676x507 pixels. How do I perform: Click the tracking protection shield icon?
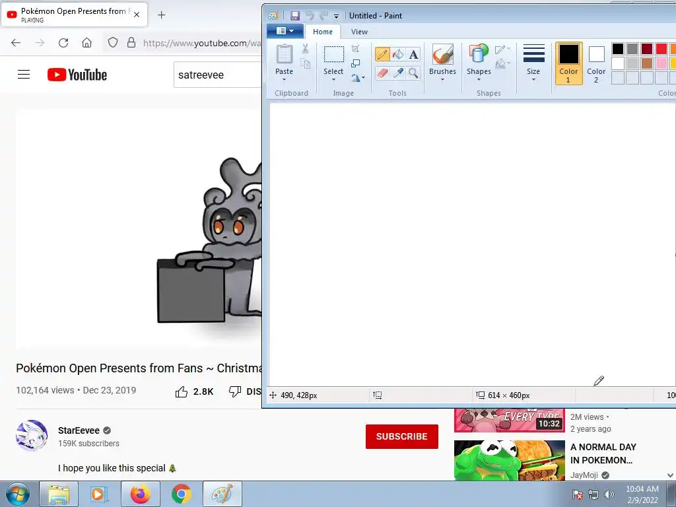click(112, 42)
